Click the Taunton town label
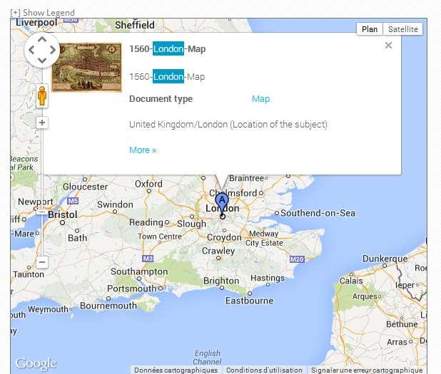Image resolution: width=441 pixels, height=374 pixels. pyautogui.click(x=29, y=274)
